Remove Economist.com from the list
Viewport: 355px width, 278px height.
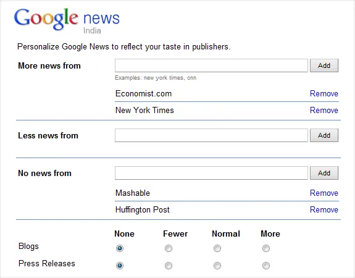pyautogui.click(x=324, y=93)
